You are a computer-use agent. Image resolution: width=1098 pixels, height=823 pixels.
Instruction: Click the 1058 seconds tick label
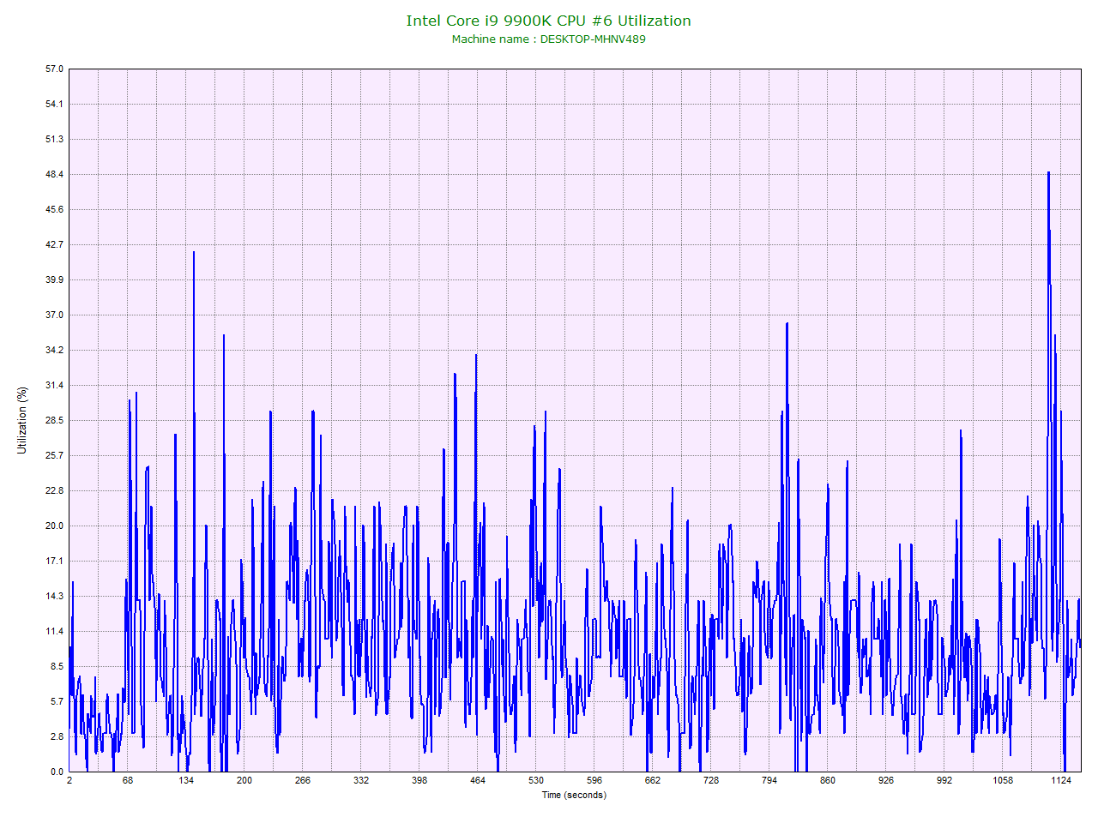point(1003,780)
